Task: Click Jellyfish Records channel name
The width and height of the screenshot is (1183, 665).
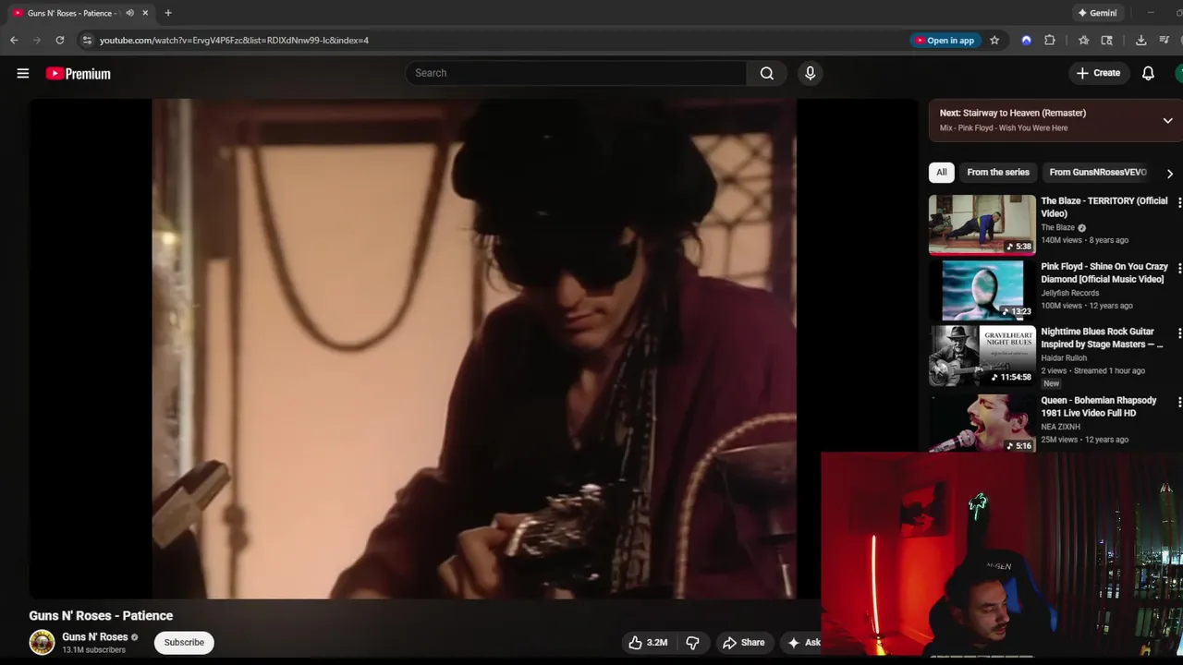Action: [x=1069, y=293]
